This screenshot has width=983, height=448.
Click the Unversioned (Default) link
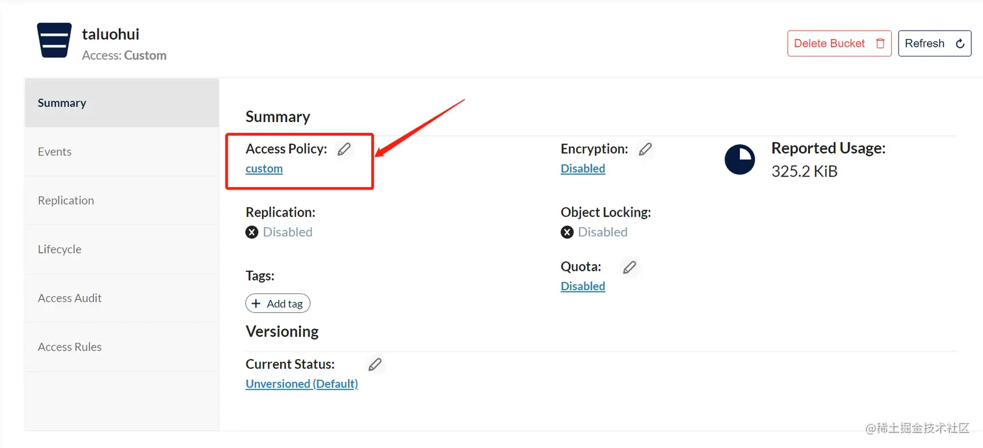tap(302, 384)
